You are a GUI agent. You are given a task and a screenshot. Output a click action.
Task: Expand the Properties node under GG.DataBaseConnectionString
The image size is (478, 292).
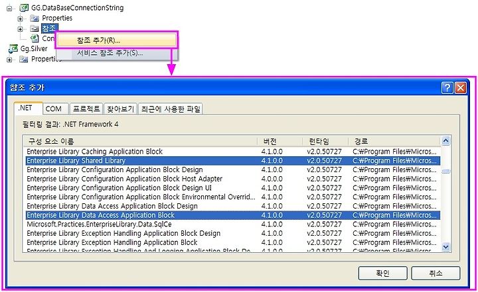click(x=20, y=19)
